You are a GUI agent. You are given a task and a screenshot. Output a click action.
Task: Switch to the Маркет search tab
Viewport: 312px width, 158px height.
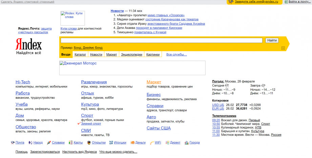click(111, 55)
